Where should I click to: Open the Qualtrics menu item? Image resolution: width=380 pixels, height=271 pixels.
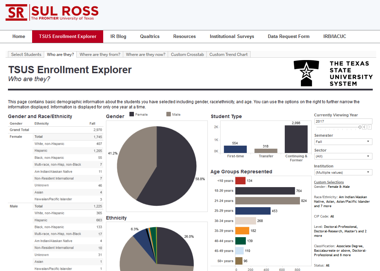150,37
